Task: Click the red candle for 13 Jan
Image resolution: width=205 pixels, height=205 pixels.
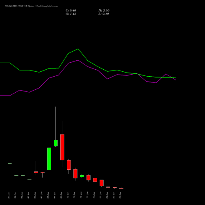Action: pos(75,174)
